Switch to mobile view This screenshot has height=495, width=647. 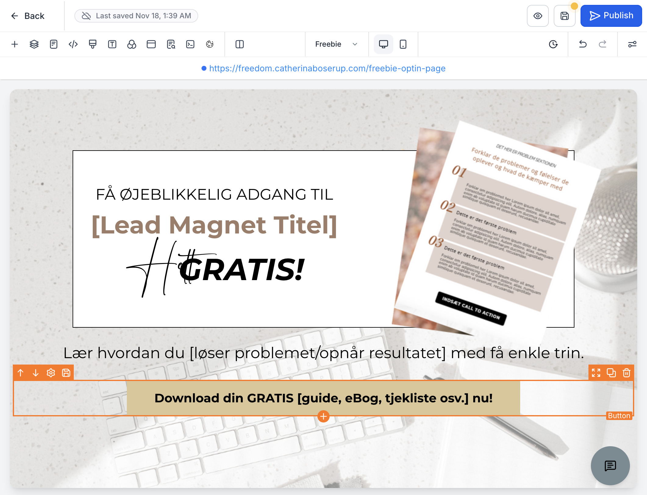click(x=403, y=44)
